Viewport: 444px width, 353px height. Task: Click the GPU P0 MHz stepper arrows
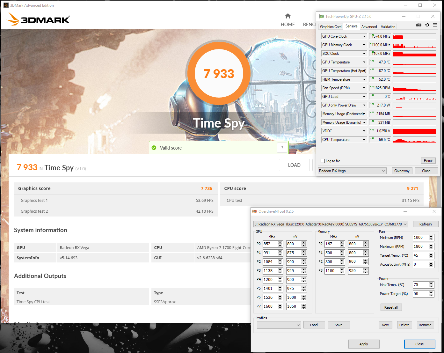tap(280, 244)
